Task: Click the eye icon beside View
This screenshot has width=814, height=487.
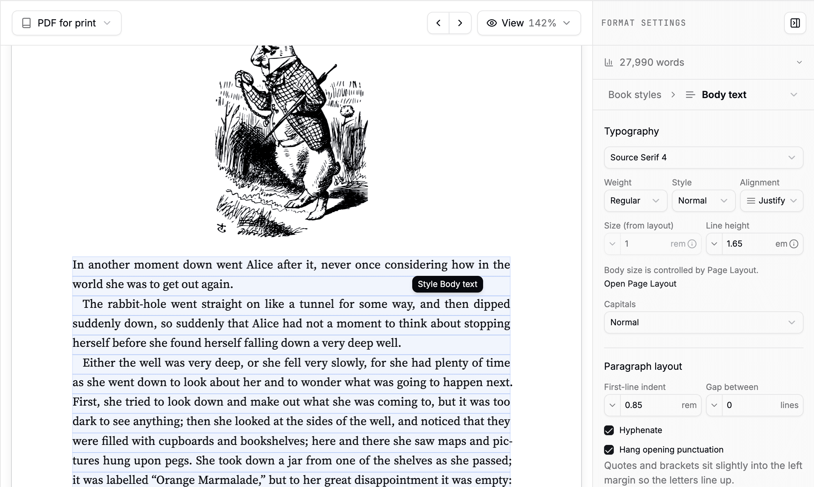Action: pos(492,23)
